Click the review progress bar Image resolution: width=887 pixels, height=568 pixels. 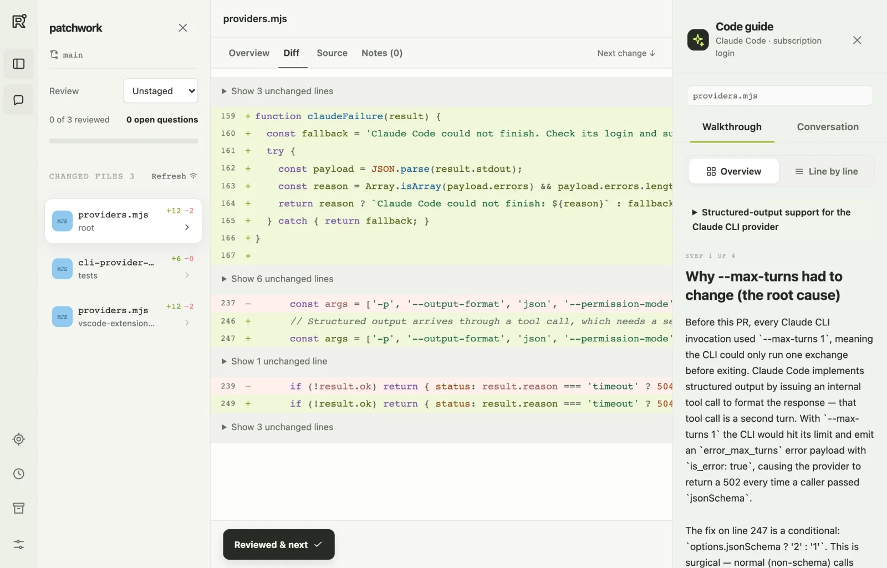pos(124,141)
